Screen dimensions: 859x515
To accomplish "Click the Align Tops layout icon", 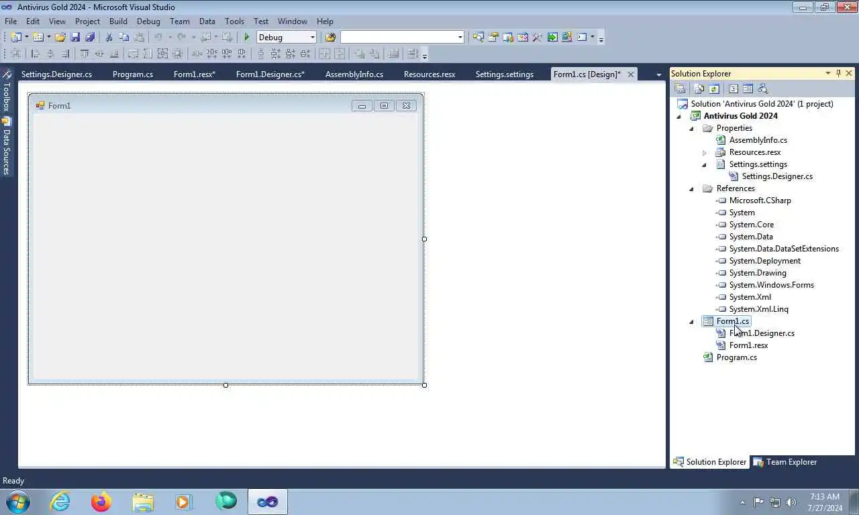I will [x=85, y=54].
